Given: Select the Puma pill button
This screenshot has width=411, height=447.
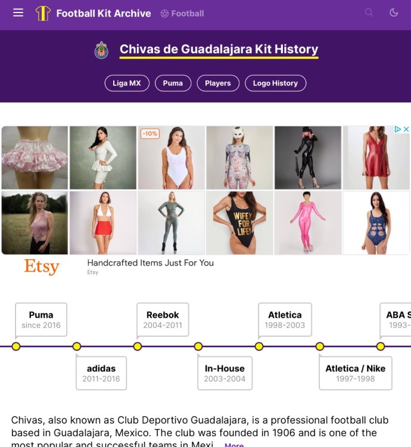Looking at the screenshot, I should coord(173,83).
